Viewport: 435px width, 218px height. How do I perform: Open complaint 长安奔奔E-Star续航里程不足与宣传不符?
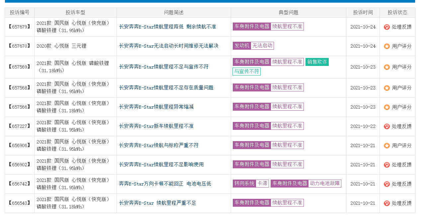(164, 67)
